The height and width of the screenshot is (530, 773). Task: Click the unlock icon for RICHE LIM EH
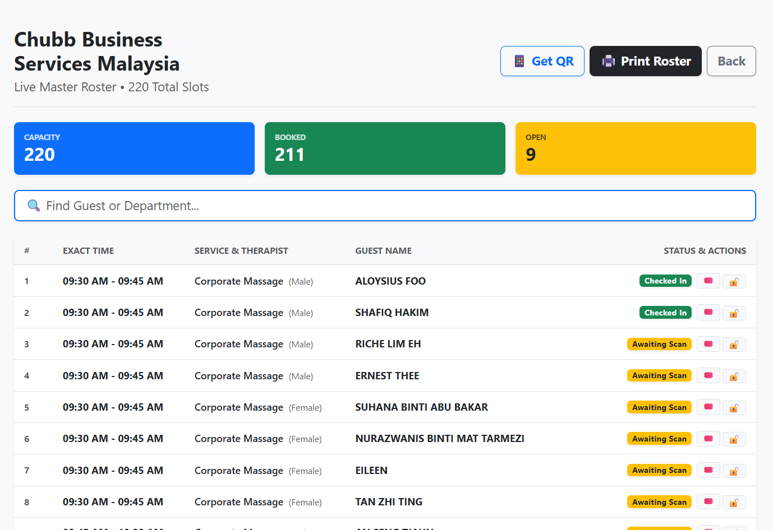(734, 345)
